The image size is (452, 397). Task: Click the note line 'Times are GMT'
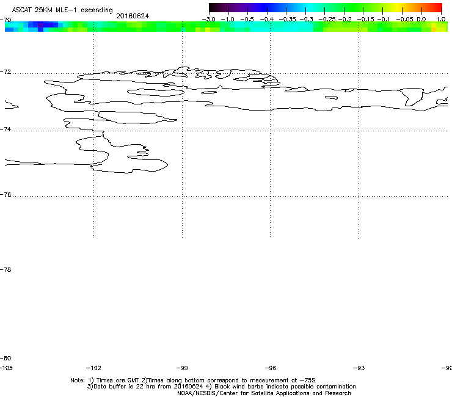[x=117, y=381]
